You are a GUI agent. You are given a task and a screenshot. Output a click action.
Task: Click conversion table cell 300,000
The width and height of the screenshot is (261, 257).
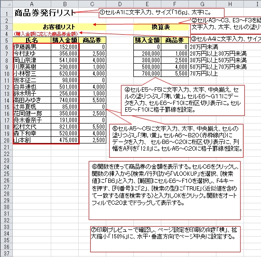coord(147,60)
